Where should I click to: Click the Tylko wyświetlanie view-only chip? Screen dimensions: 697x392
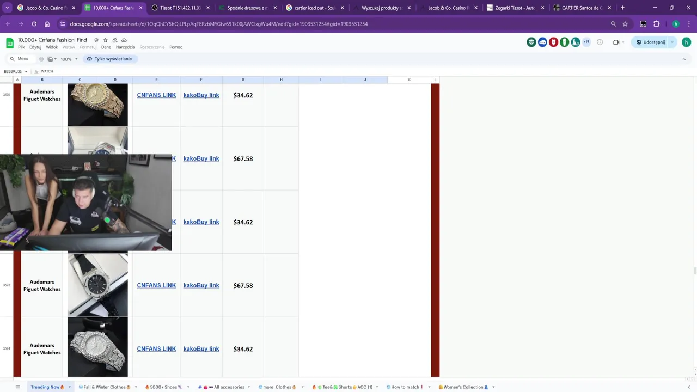click(109, 59)
